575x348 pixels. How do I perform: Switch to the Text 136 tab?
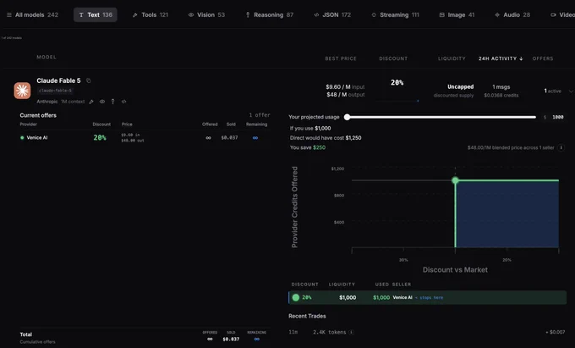coord(96,14)
